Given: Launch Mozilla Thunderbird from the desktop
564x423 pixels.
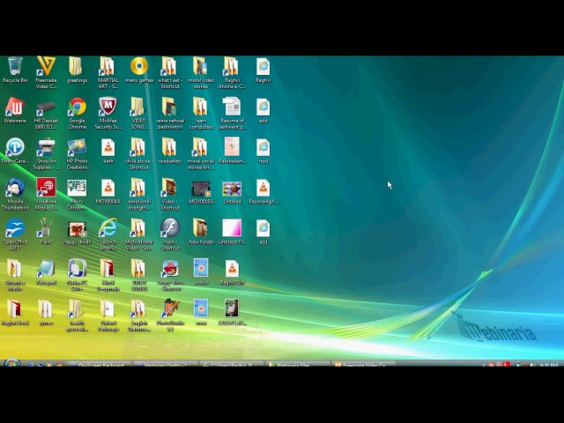Looking at the screenshot, I should point(15,194).
